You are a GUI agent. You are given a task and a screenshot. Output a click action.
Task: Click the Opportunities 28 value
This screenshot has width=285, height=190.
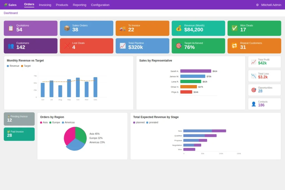[260, 91]
